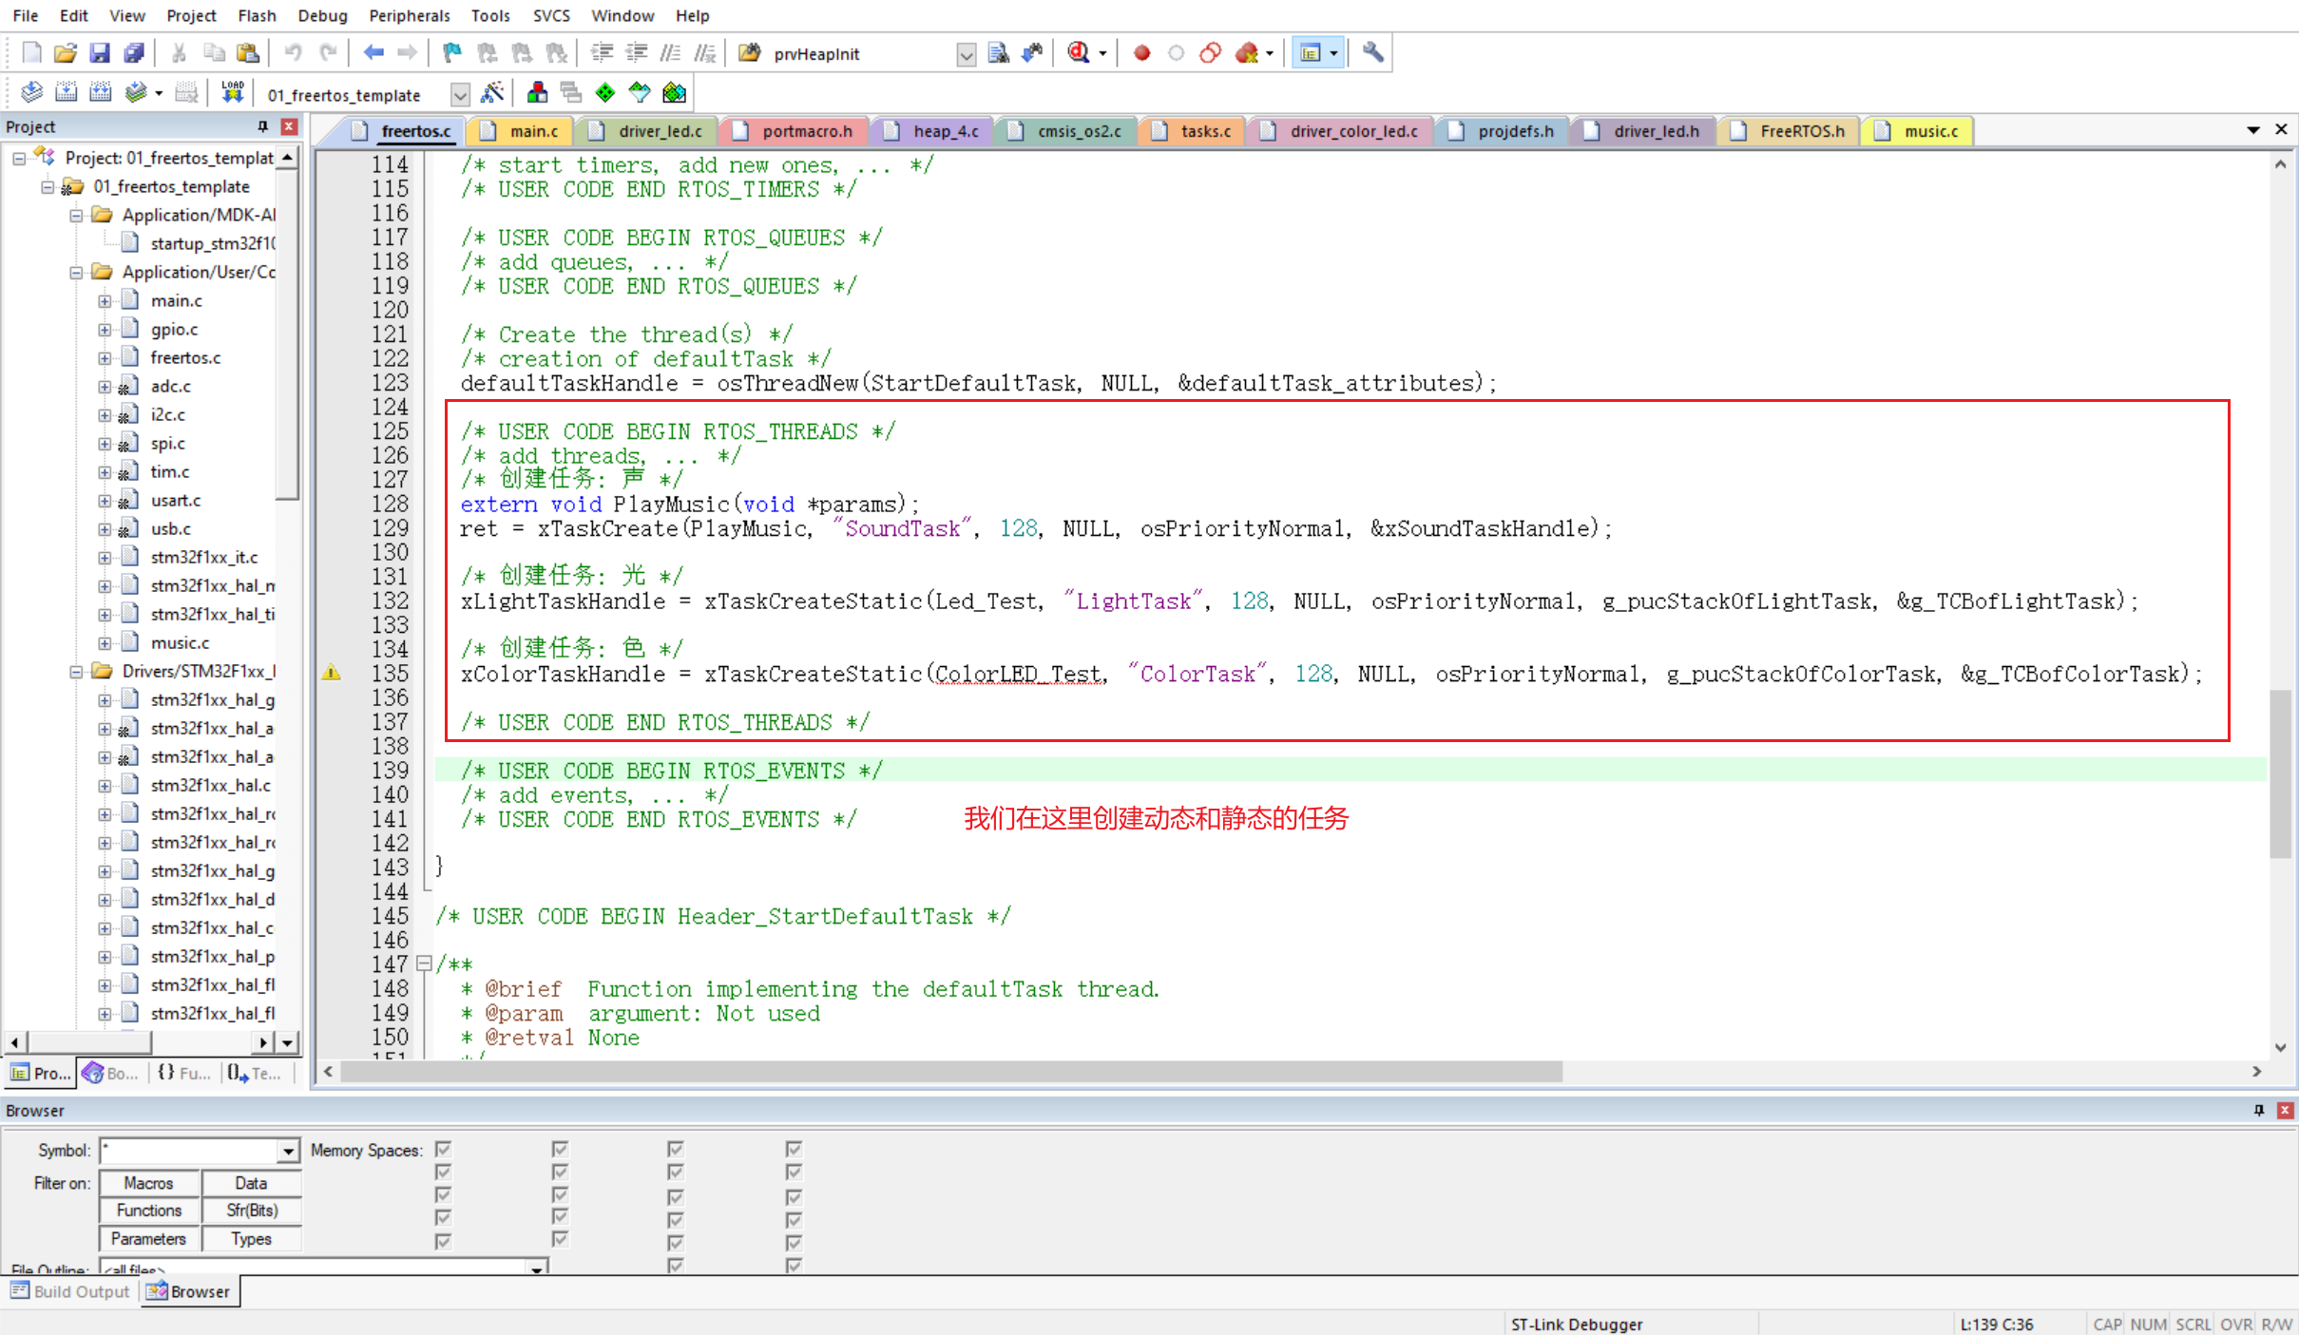Open the Functions tab of project panel

(184, 1073)
